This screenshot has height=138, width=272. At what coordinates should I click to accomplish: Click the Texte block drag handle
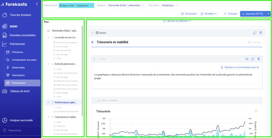pyautogui.click(x=94, y=59)
